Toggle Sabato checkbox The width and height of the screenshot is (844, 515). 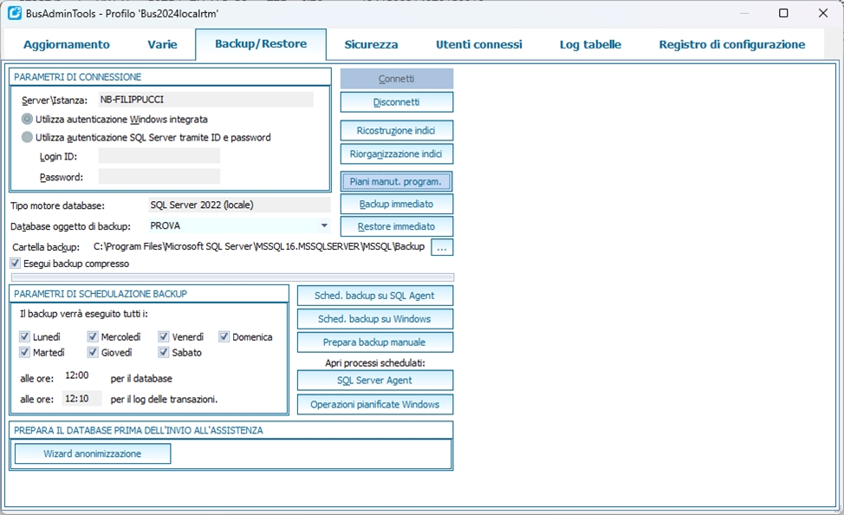click(x=164, y=352)
